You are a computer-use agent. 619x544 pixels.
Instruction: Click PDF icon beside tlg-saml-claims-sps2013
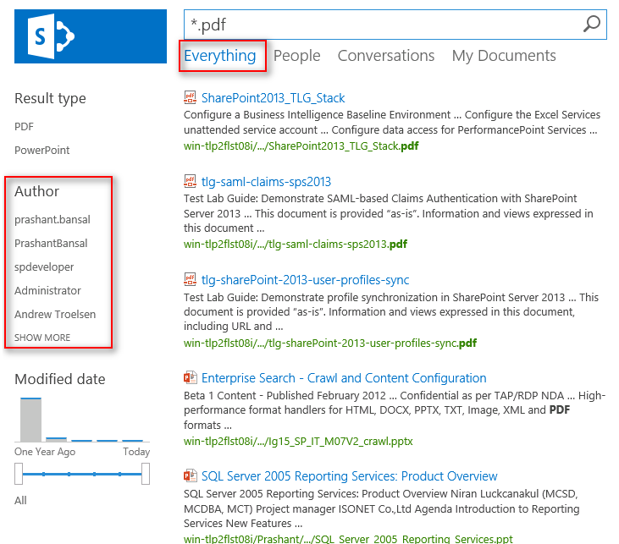[190, 181]
